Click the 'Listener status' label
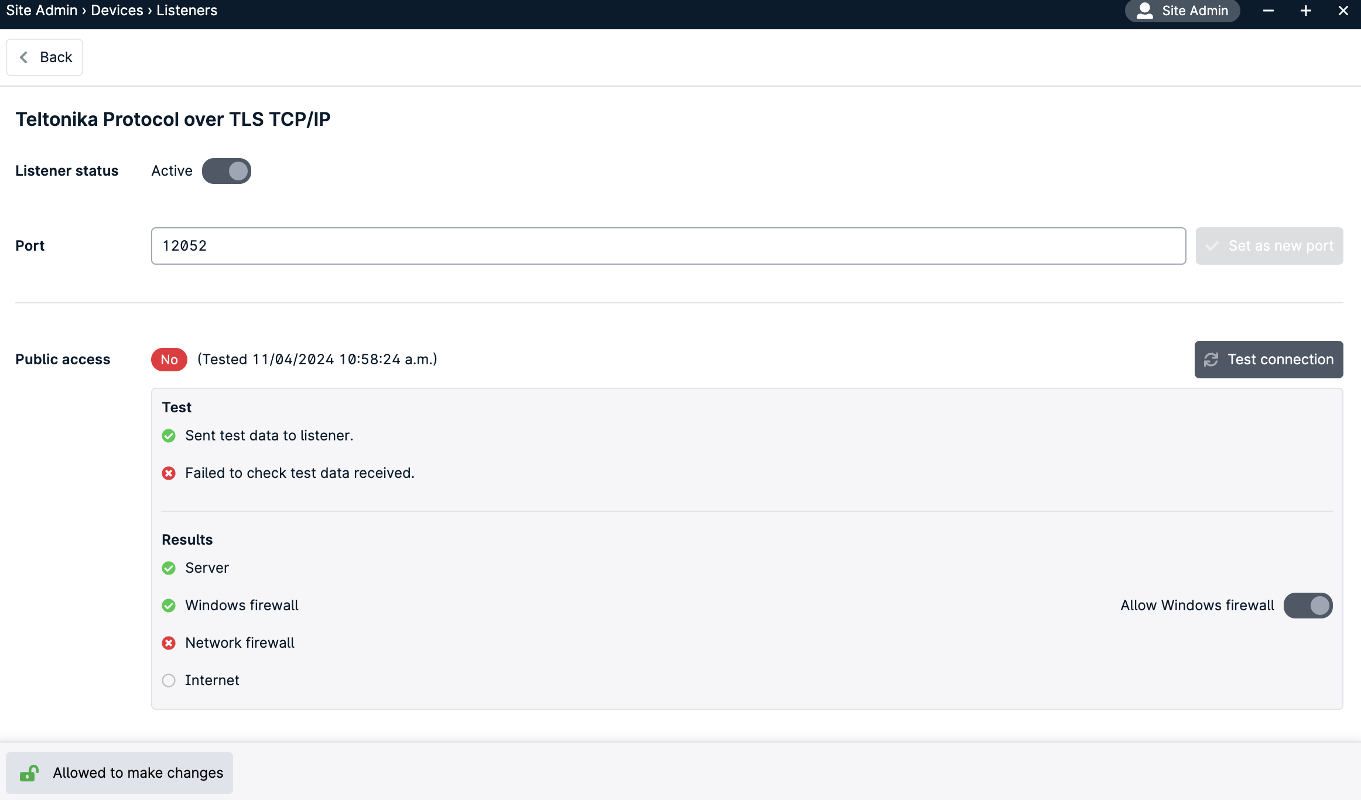Viewport: 1361px width, 800px height. 67,171
